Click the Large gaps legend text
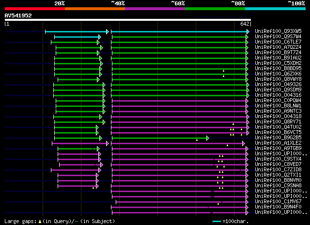Image resolution: width=310 pixels, height=225 pixels. click(x=60, y=221)
